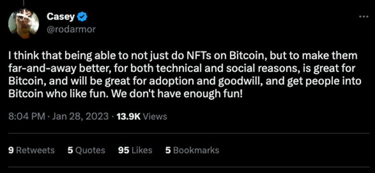Open the 9 Retweets list
The image size is (375, 173).
pyautogui.click(x=31, y=150)
